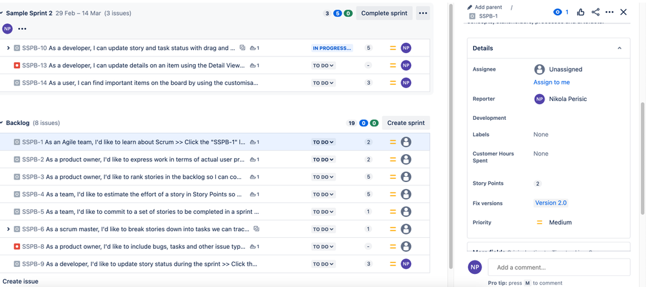Click the SSPB-10 medium priority icon
Image resolution: width=647 pixels, height=287 pixels.
coord(393,48)
